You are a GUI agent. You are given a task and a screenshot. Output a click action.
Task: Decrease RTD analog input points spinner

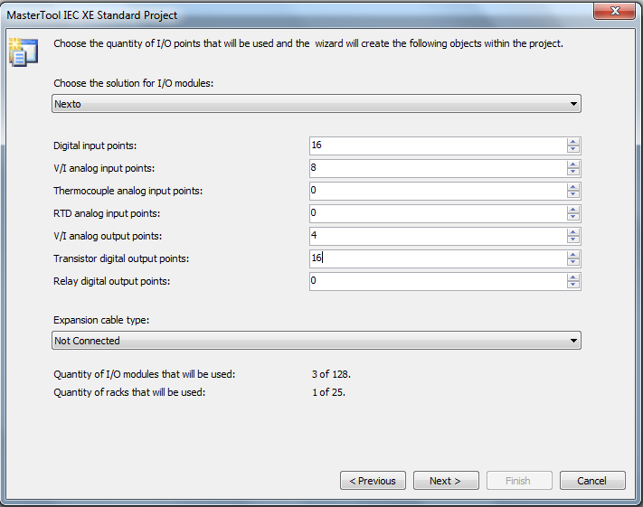click(x=572, y=218)
